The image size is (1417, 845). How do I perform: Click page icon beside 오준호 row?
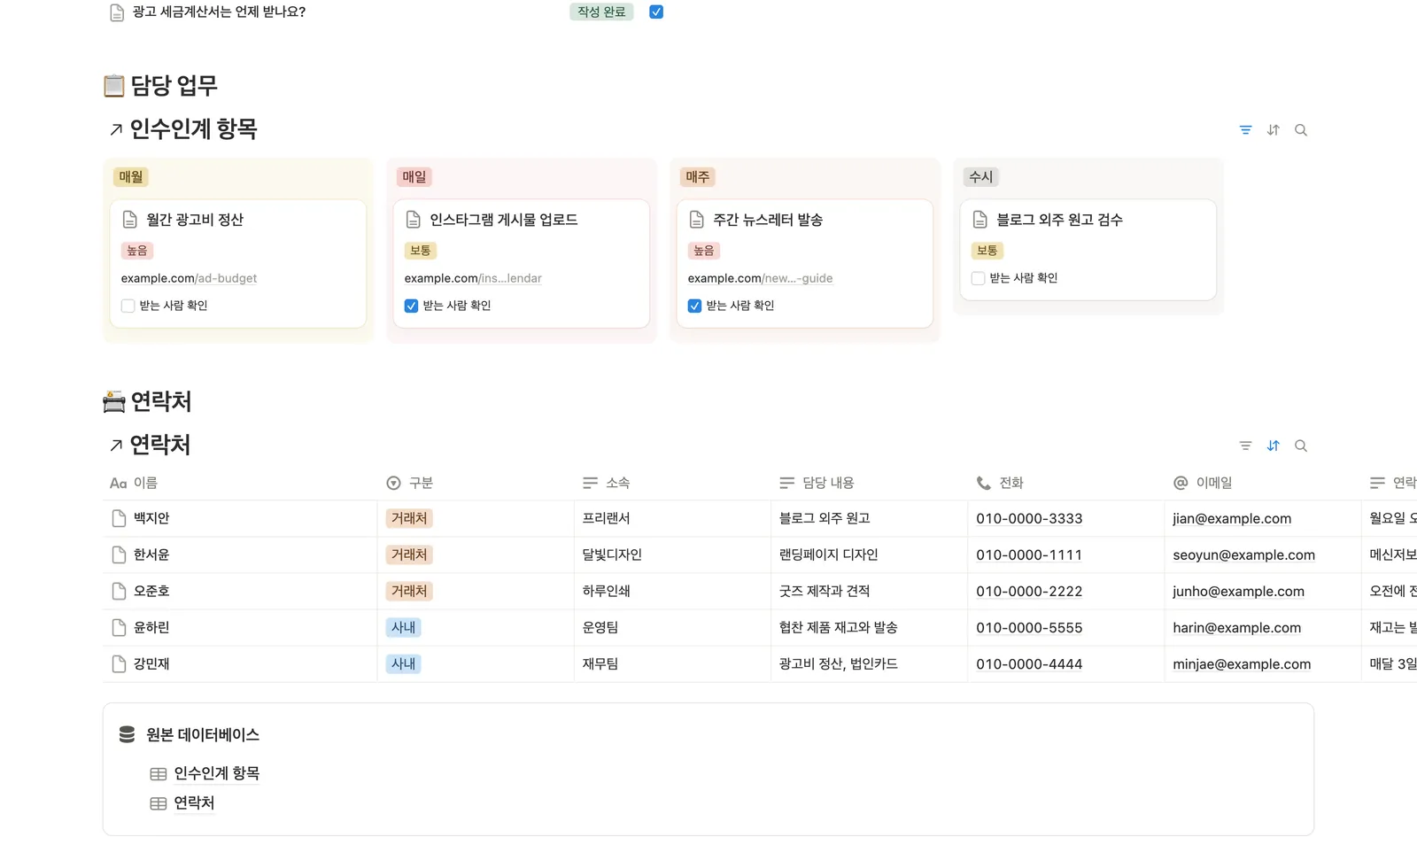[x=119, y=591]
